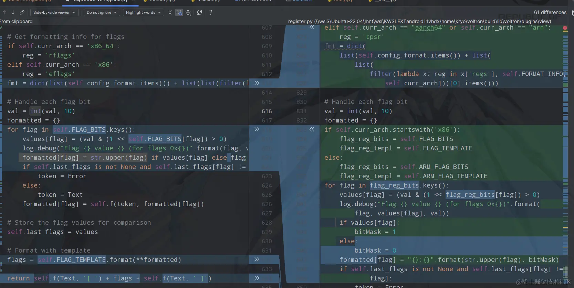Click 'flag_reg_bits = self.ARM_FLAG_BITS' line
Image resolution: width=574 pixels, height=288 pixels.
pos(404,167)
